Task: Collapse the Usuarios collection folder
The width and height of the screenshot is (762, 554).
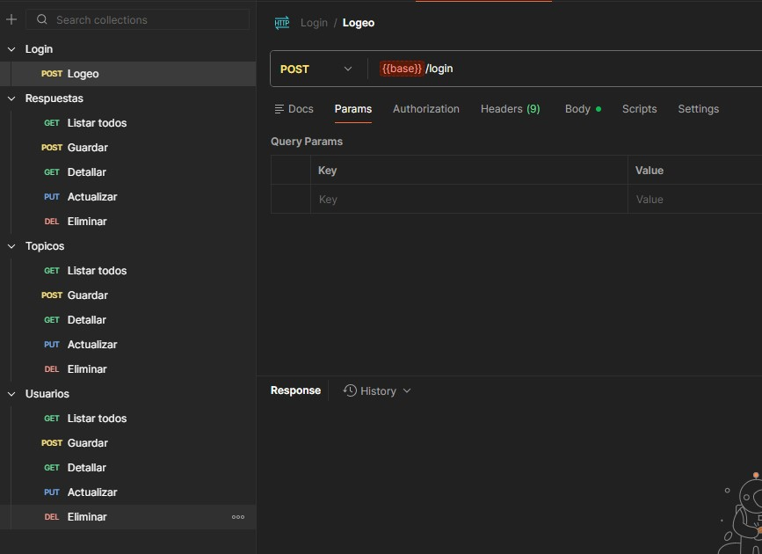Action: (11, 394)
